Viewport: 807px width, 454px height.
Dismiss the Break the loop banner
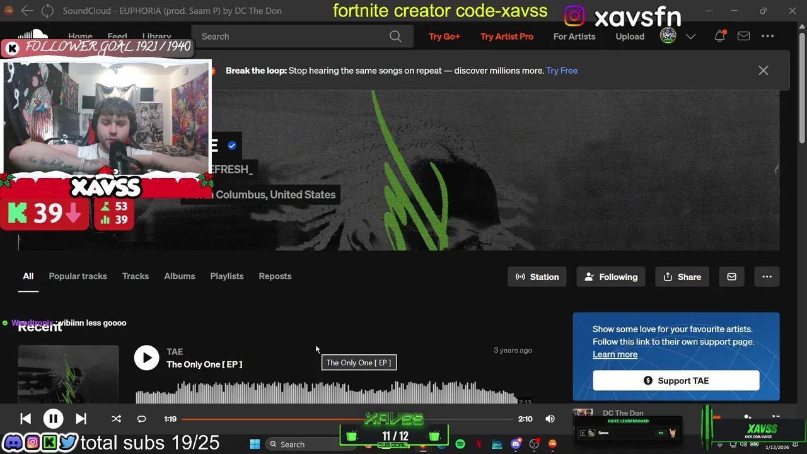[763, 71]
